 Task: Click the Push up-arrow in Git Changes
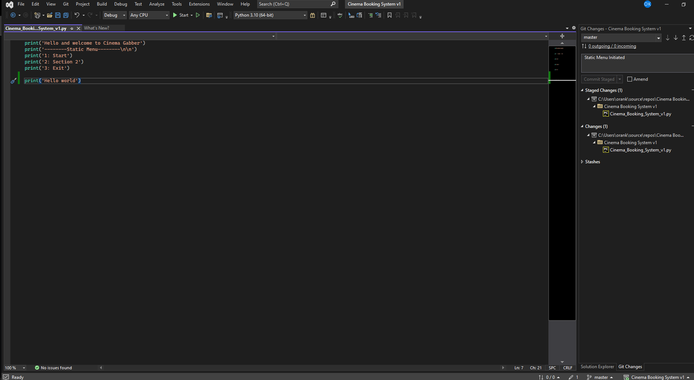click(684, 37)
